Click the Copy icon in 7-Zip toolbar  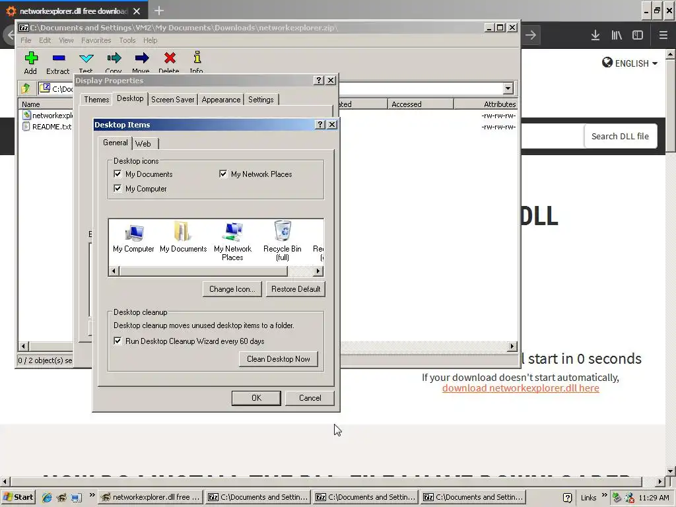point(114,58)
